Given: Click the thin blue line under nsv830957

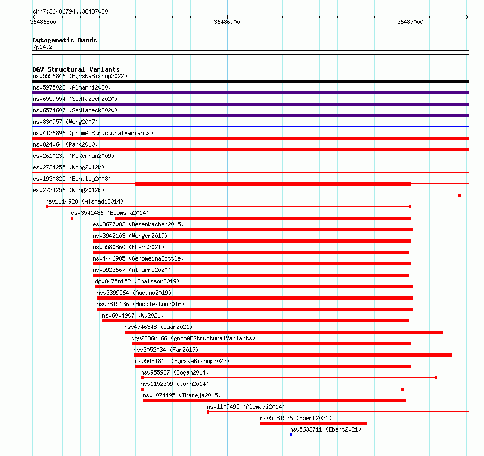Looking at the screenshot, I should tap(250, 126).
